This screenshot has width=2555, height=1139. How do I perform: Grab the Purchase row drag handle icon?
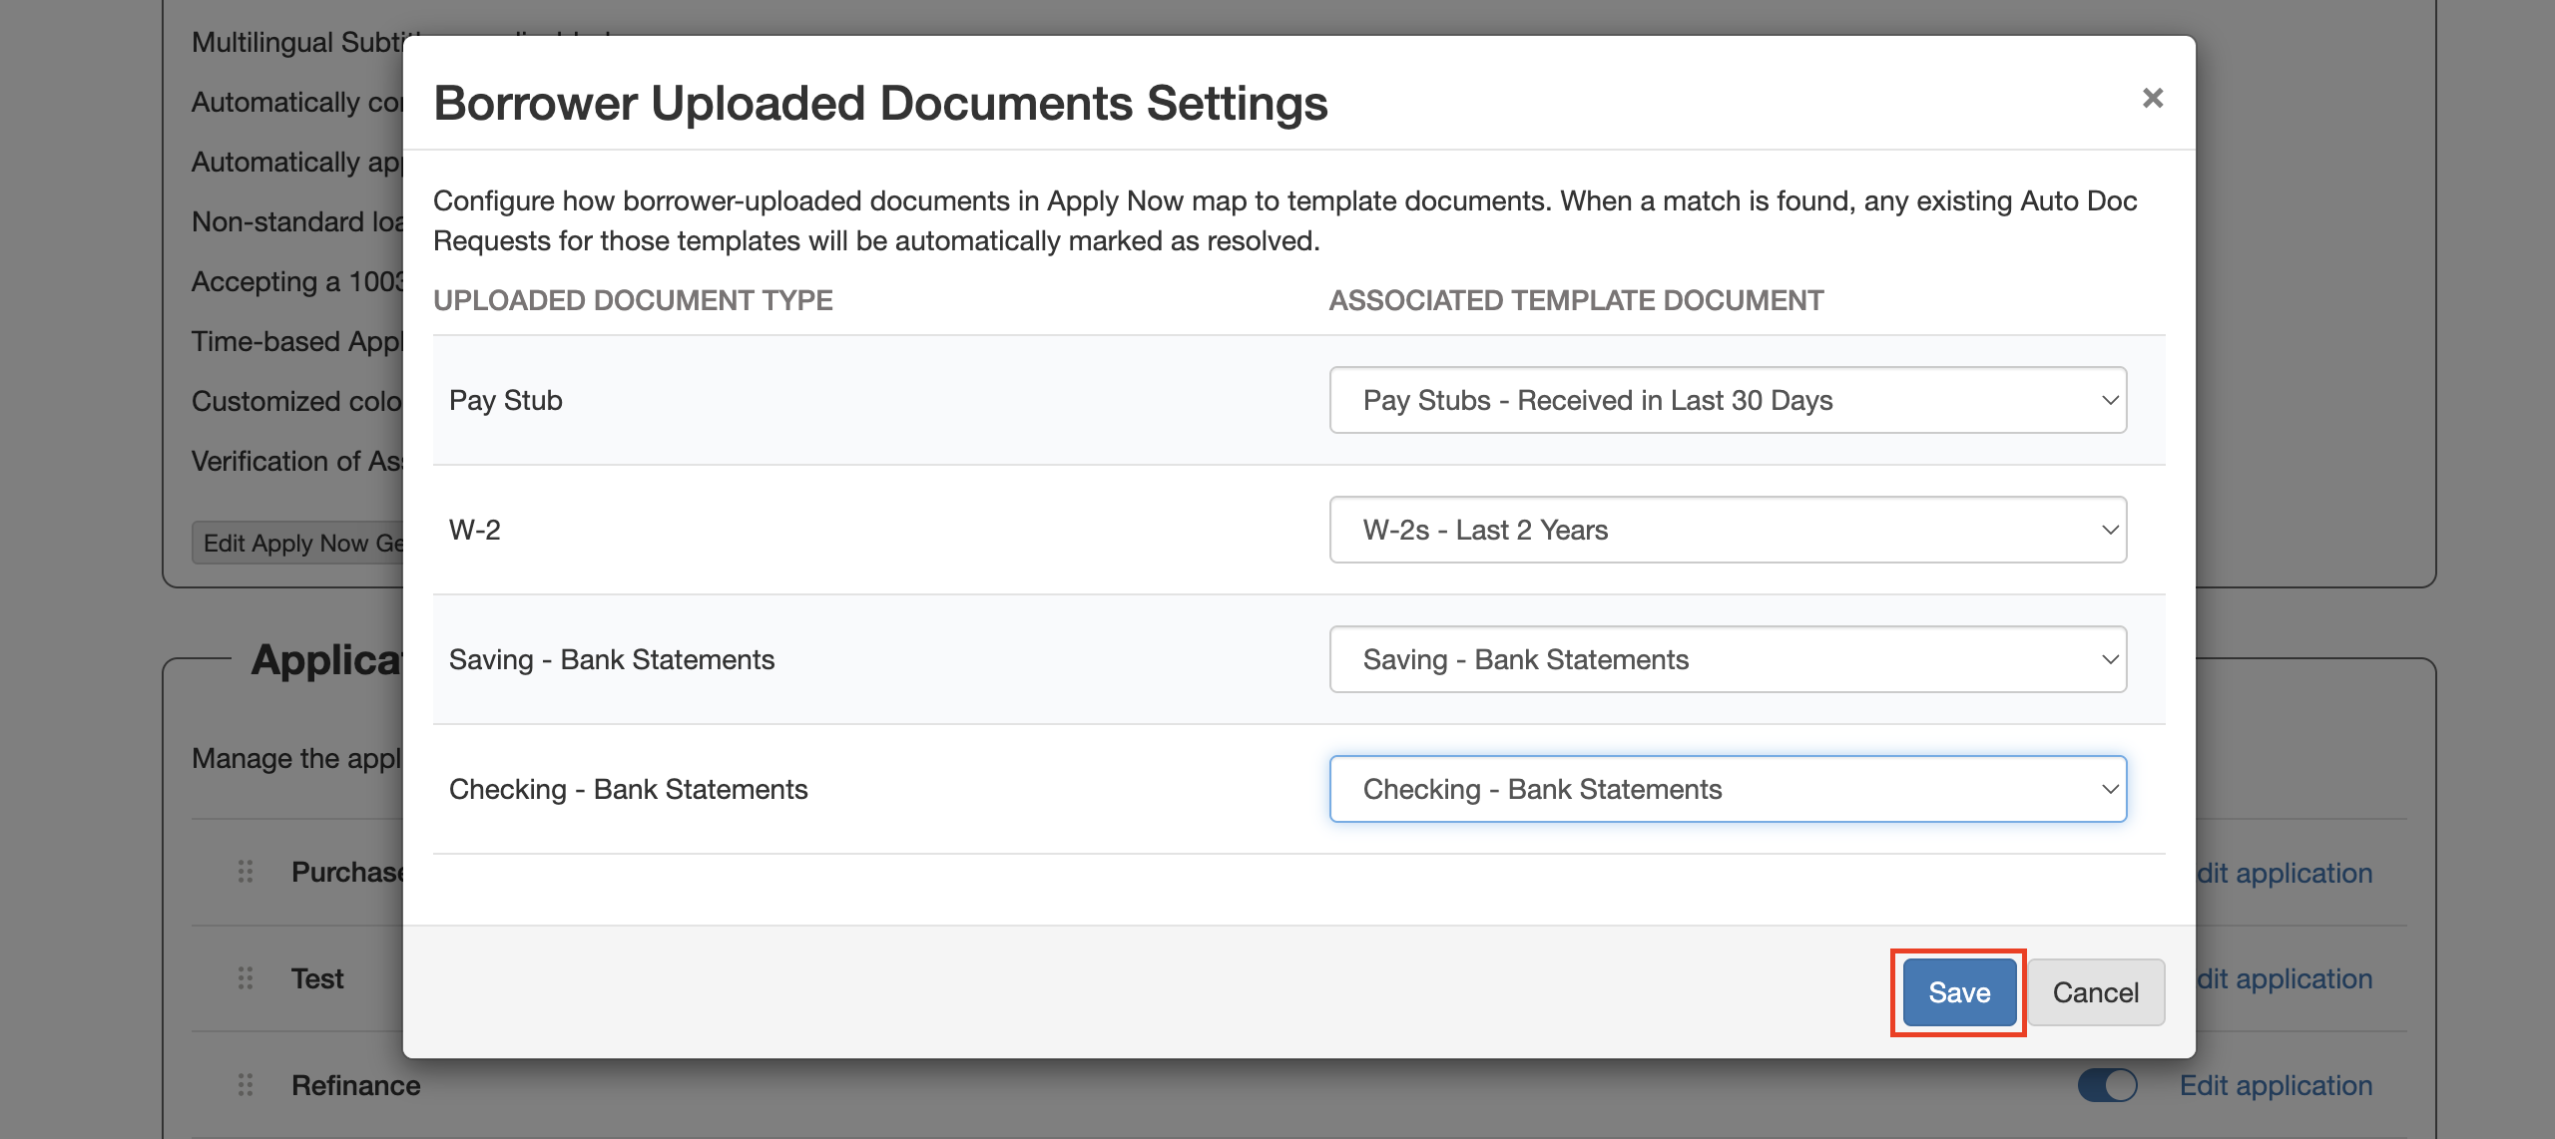coord(246,873)
